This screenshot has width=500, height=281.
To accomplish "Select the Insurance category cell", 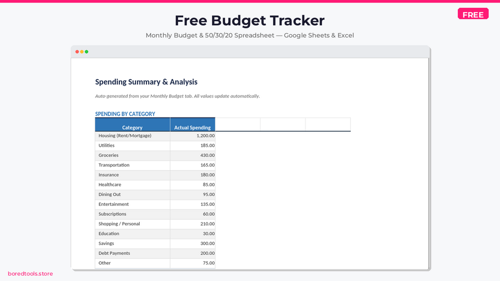I will pyautogui.click(x=132, y=175).
